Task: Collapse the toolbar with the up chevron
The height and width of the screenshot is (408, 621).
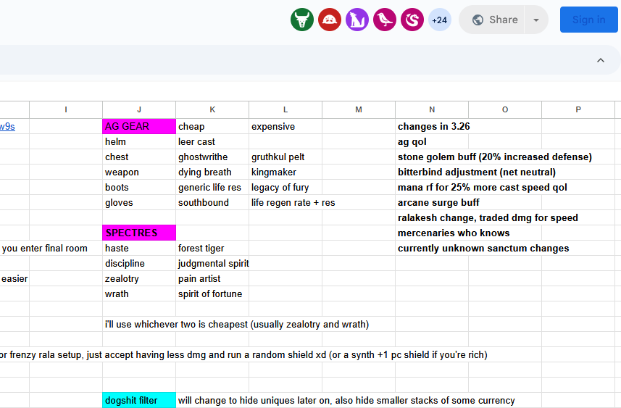Action: click(601, 60)
